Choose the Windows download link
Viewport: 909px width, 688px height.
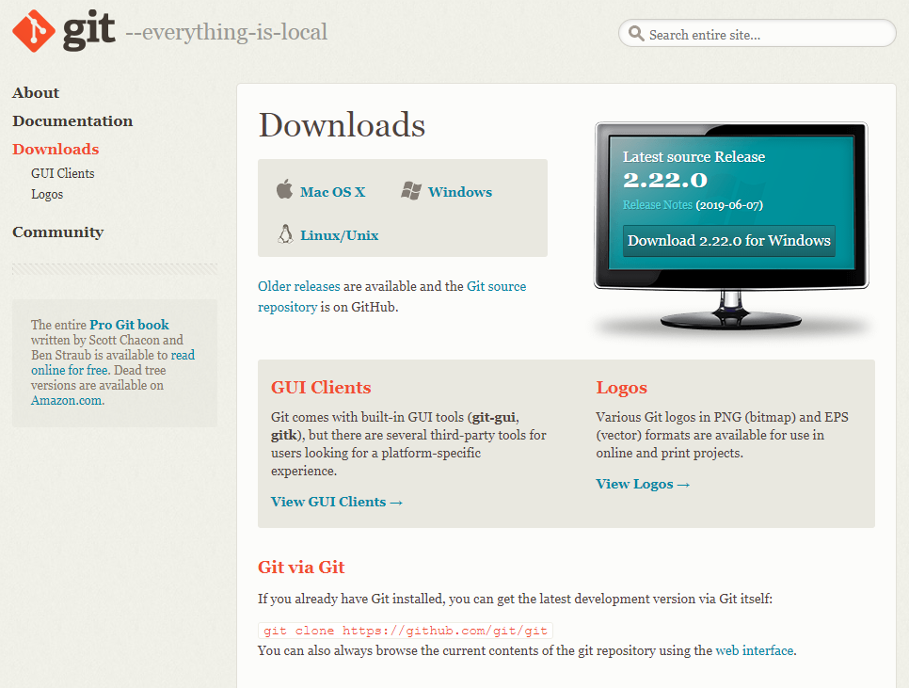[460, 192]
